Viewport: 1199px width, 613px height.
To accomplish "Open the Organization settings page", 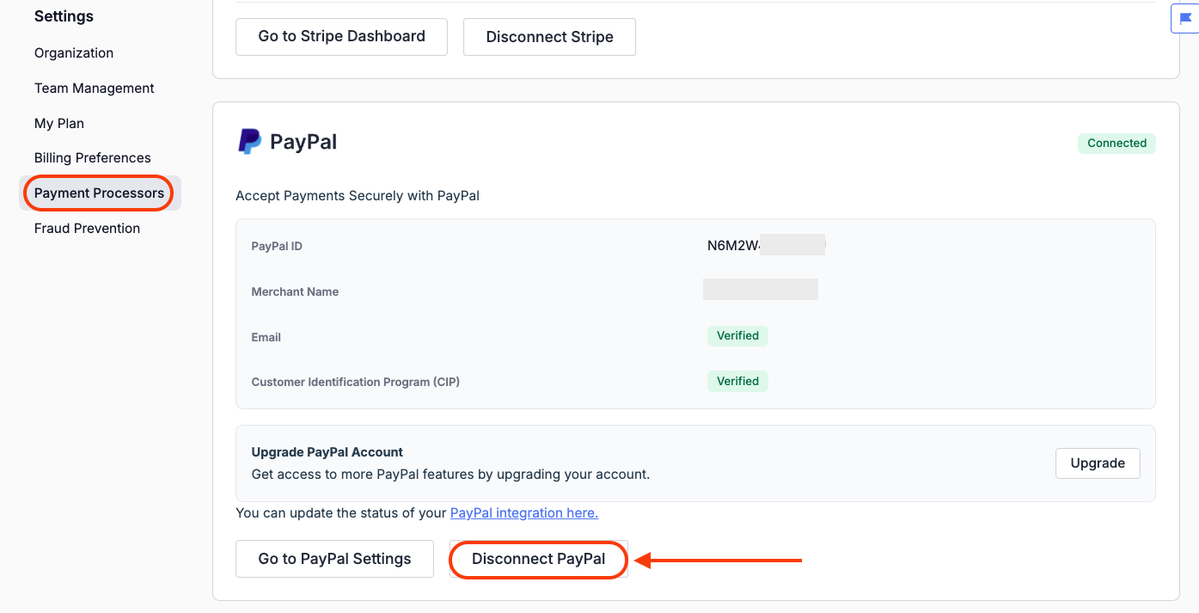I will [x=74, y=53].
